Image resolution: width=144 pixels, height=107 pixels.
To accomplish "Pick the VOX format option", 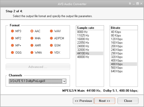I will pos(51,52).
